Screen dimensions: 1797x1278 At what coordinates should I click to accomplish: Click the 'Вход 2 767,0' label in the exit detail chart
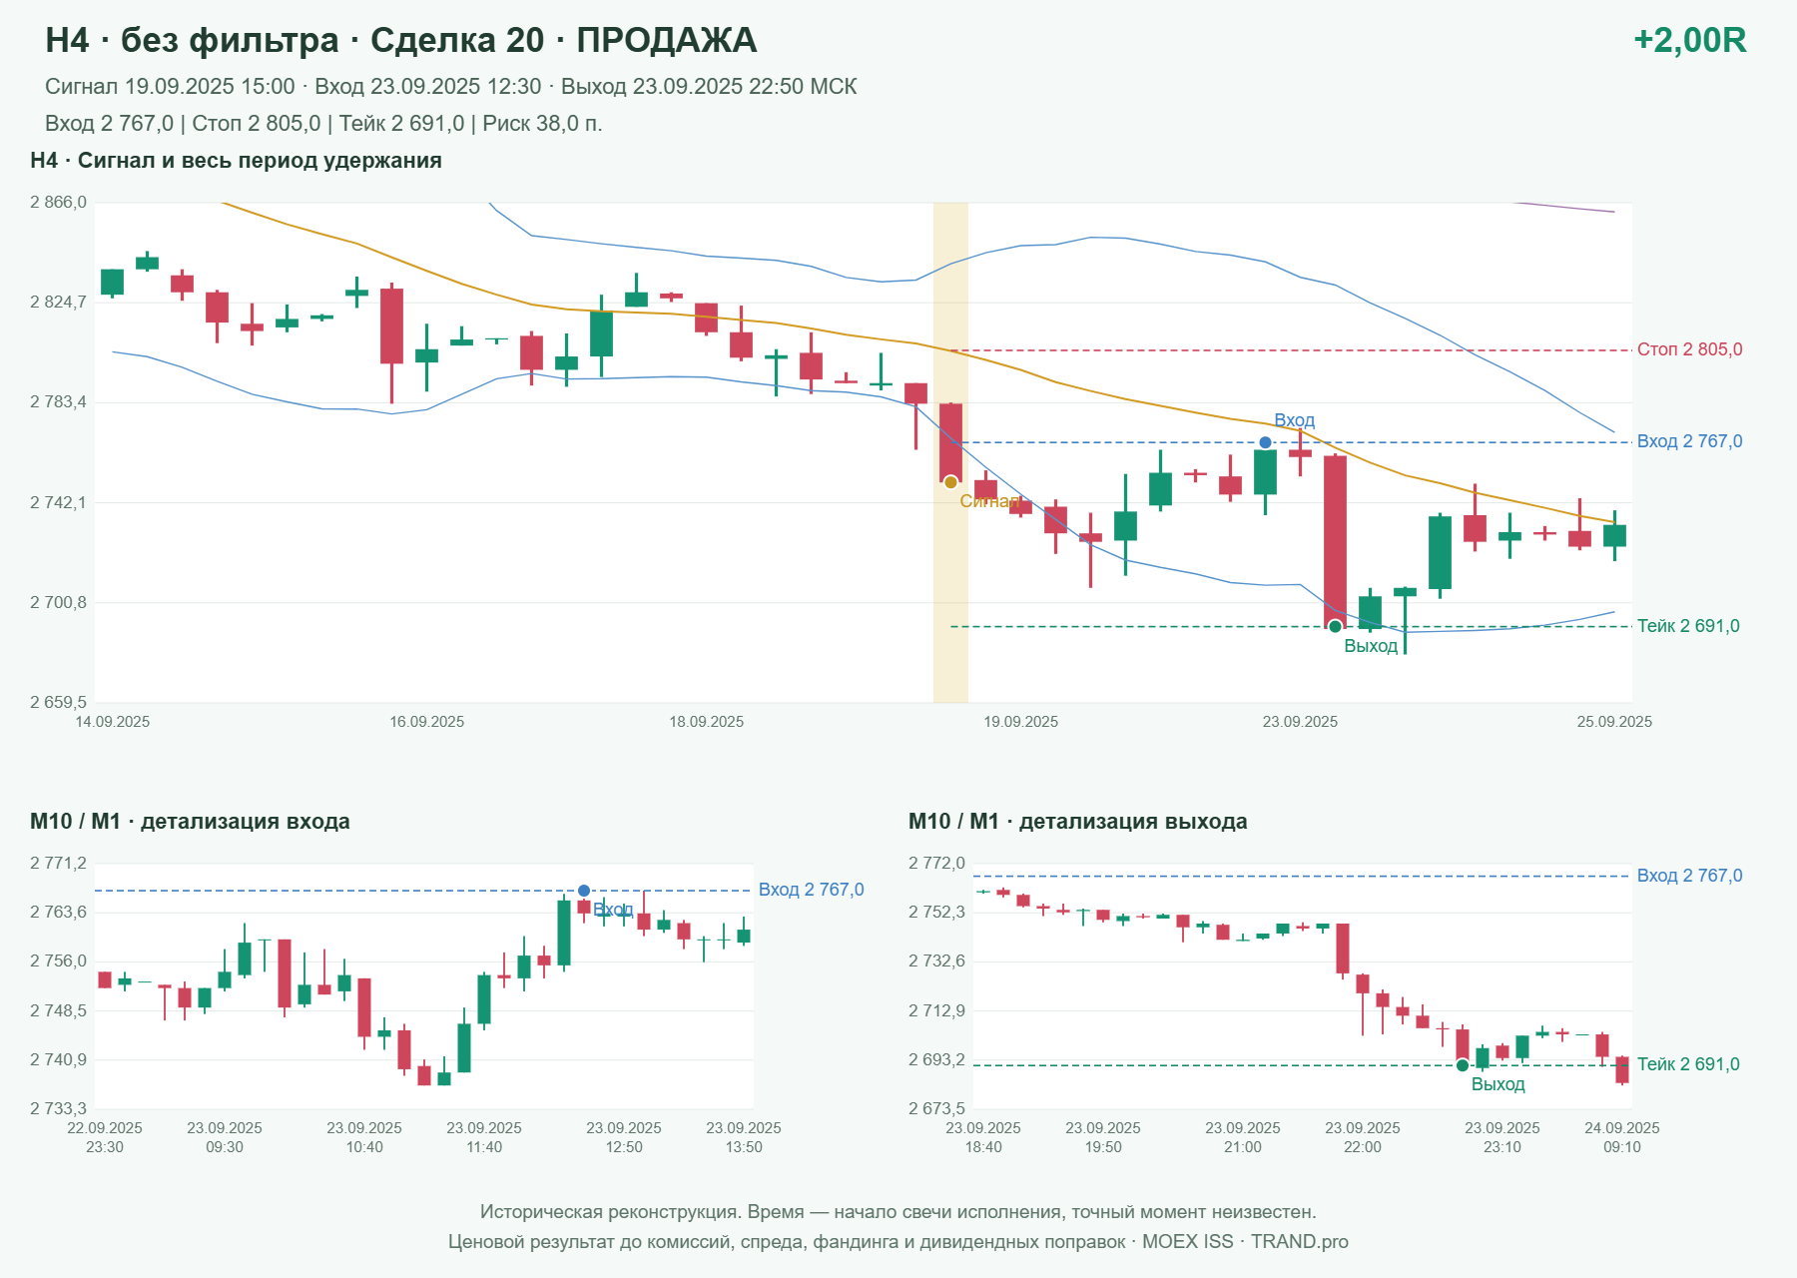click(1689, 876)
